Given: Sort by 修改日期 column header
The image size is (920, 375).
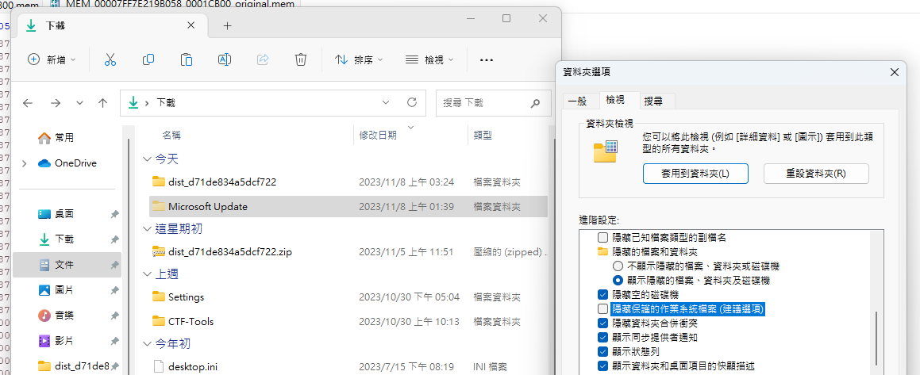Looking at the screenshot, I should 377,136.
